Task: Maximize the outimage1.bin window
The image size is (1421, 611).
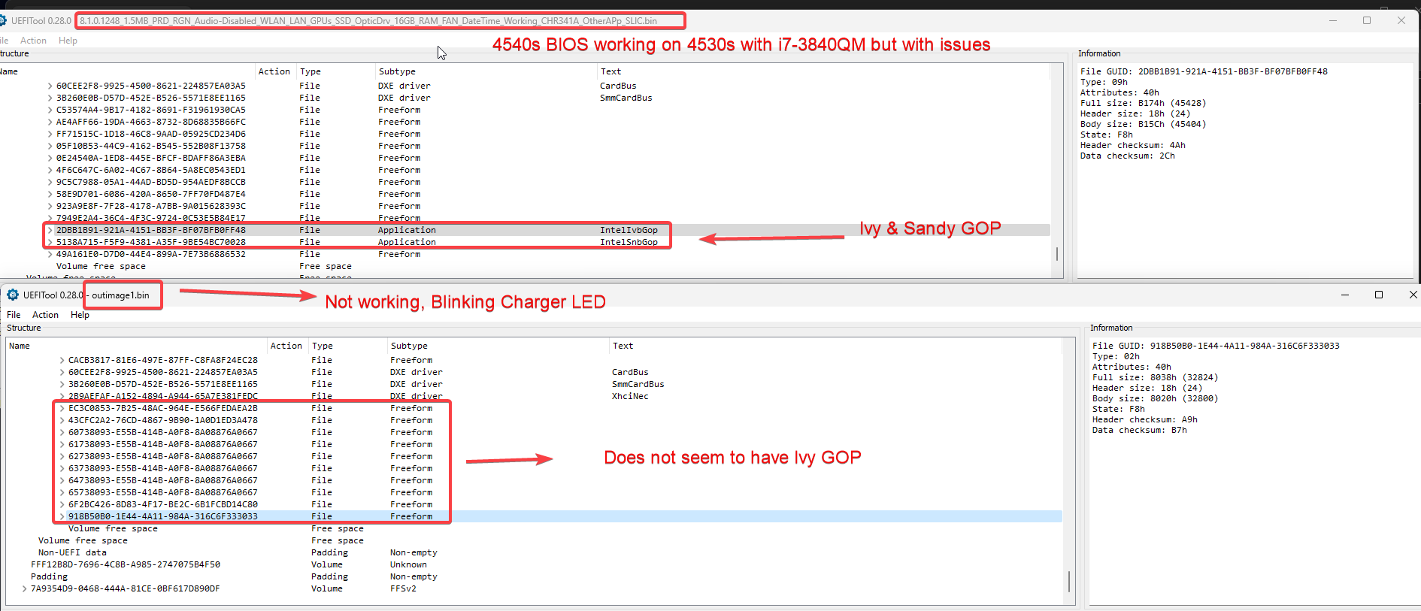Action: 1379,295
